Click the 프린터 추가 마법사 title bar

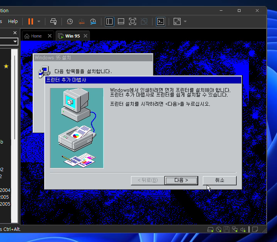143,80
